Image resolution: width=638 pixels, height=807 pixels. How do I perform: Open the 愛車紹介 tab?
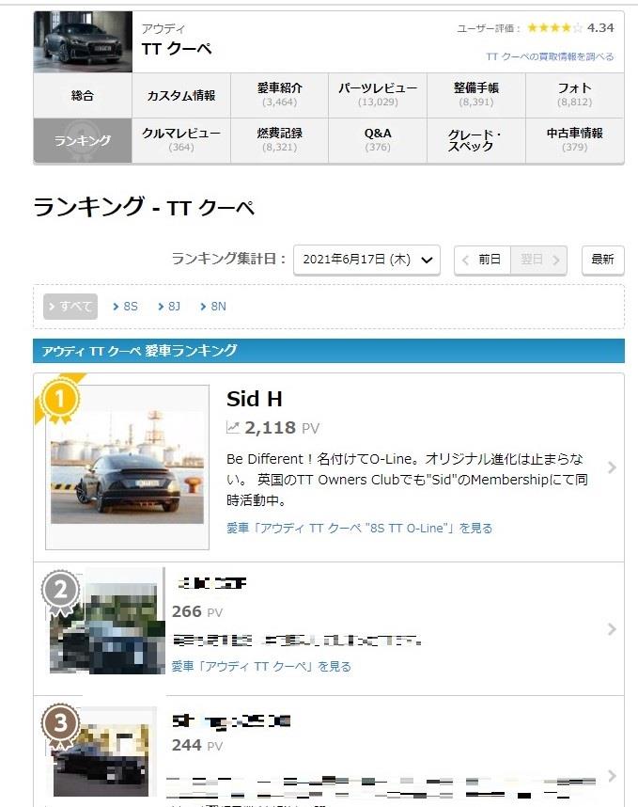(280, 95)
